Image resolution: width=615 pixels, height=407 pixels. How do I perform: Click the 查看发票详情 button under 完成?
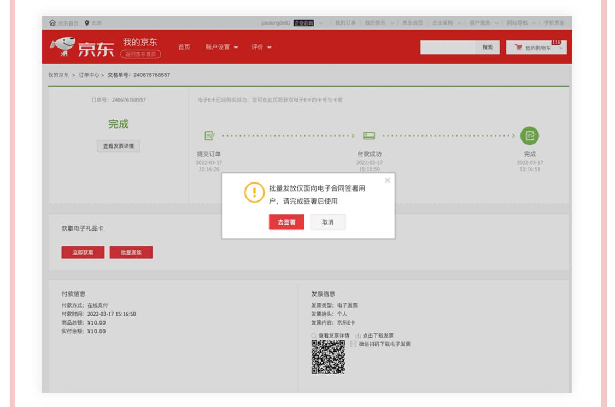[119, 146]
